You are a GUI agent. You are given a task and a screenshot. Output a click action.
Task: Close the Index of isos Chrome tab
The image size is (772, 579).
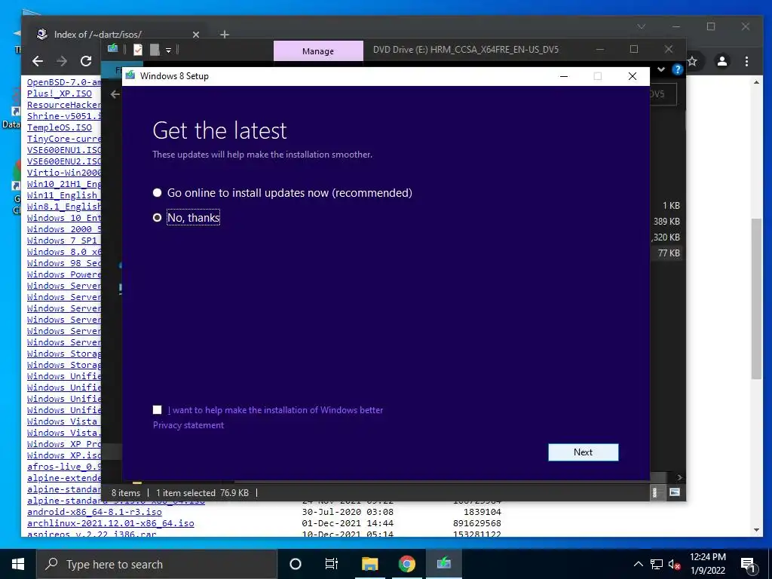tap(196, 35)
